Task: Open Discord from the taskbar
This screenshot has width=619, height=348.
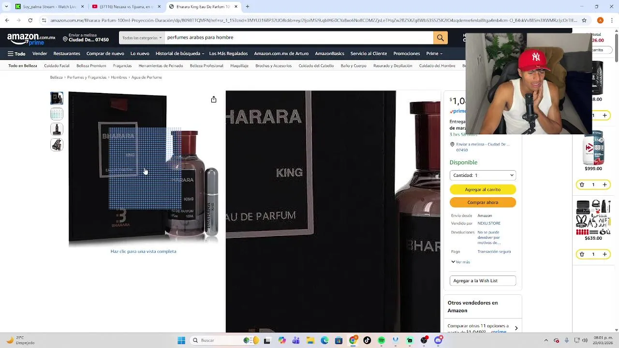Action: [438, 340]
